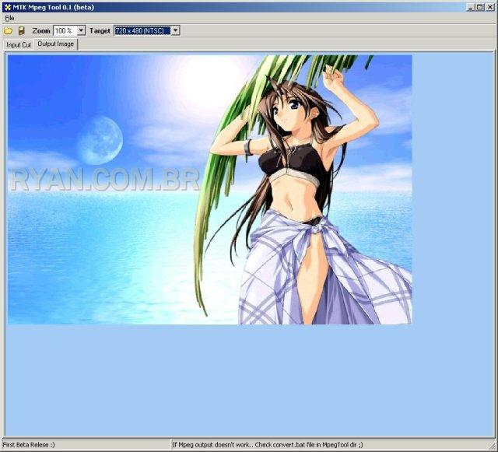Click the 720 x 480 (NTSC) target field
Image resolution: width=498 pixels, height=452 pixels.
[x=142, y=30]
